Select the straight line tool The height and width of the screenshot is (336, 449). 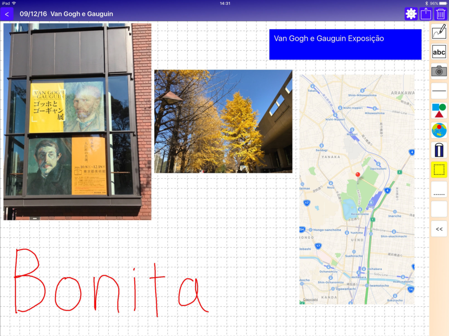coord(439,91)
